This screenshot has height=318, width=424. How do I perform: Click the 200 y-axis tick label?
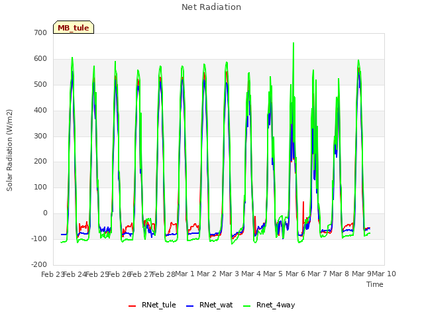pyautogui.click(x=40, y=162)
